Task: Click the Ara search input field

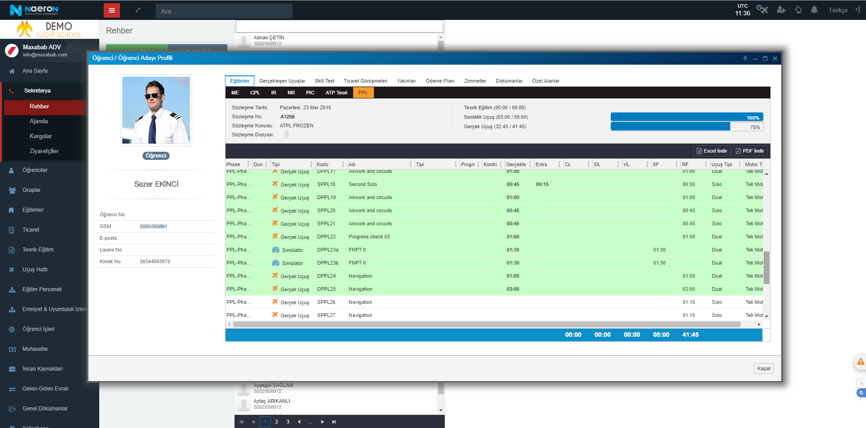Action: coord(224,11)
